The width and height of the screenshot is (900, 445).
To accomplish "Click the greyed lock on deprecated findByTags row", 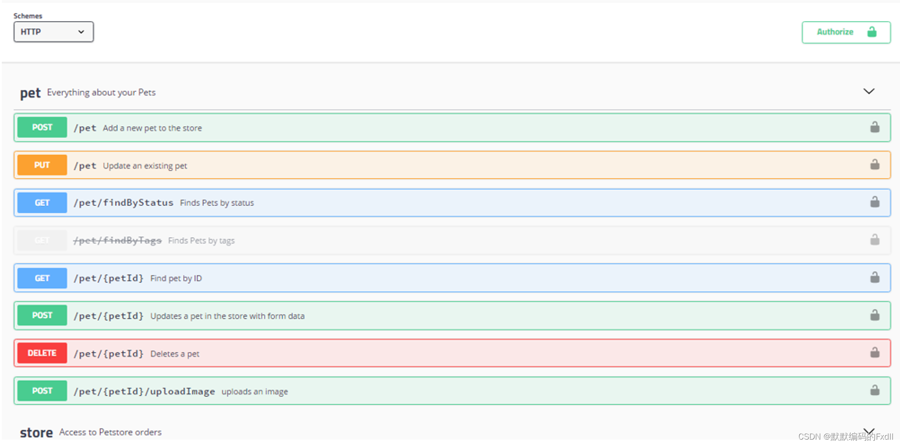I will coord(874,240).
